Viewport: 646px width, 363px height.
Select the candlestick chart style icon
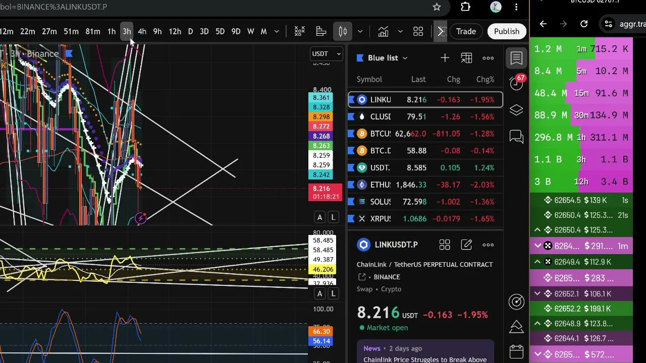[x=343, y=32]
